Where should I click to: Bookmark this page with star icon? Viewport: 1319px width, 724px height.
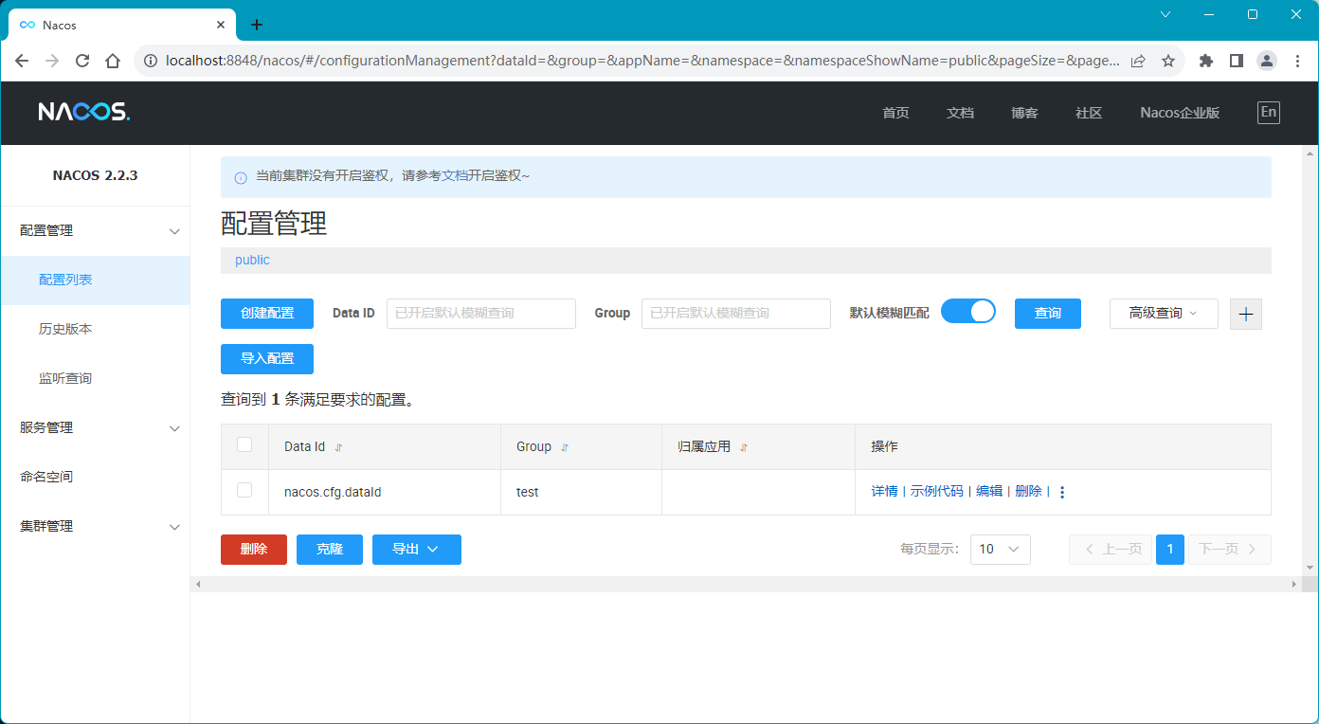[1168, 61]
